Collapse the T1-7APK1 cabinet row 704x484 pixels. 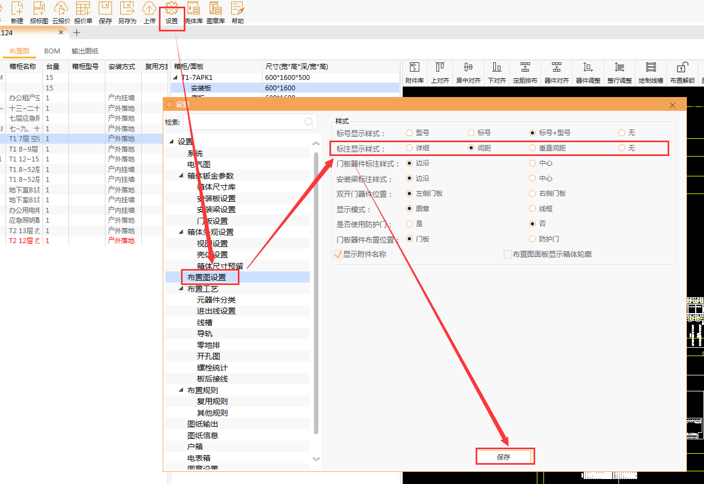(176, 78)
